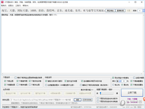Click the batch download speed slider handle
The height and width of the screenshot is (109, 145).
(101, 93)
